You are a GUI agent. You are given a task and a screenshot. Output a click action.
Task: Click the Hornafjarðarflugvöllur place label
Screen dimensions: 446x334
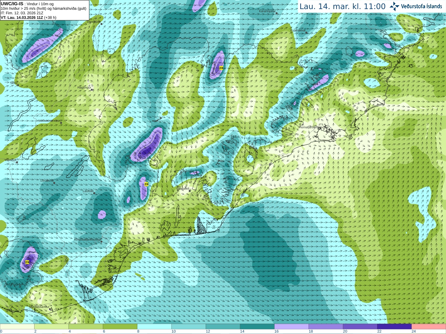(x=314, y=127)
